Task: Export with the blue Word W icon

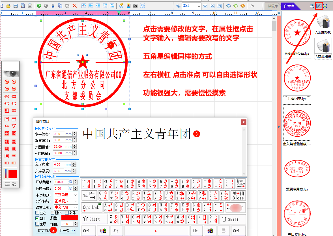Action: pos(205,6)
